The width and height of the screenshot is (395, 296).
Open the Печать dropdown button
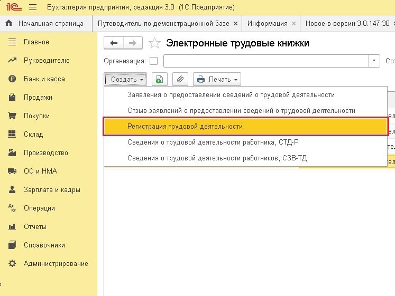[217, 80]
